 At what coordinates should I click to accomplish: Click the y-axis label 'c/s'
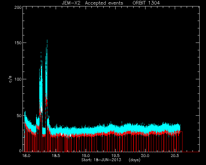(10, 79)
